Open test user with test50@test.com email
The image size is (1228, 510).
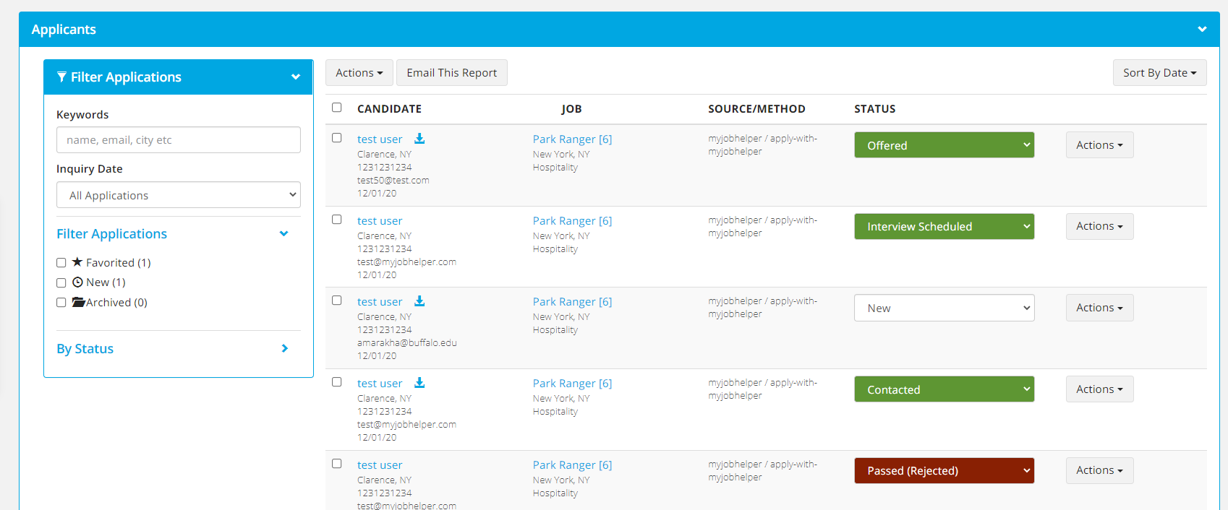coord(380,139)
